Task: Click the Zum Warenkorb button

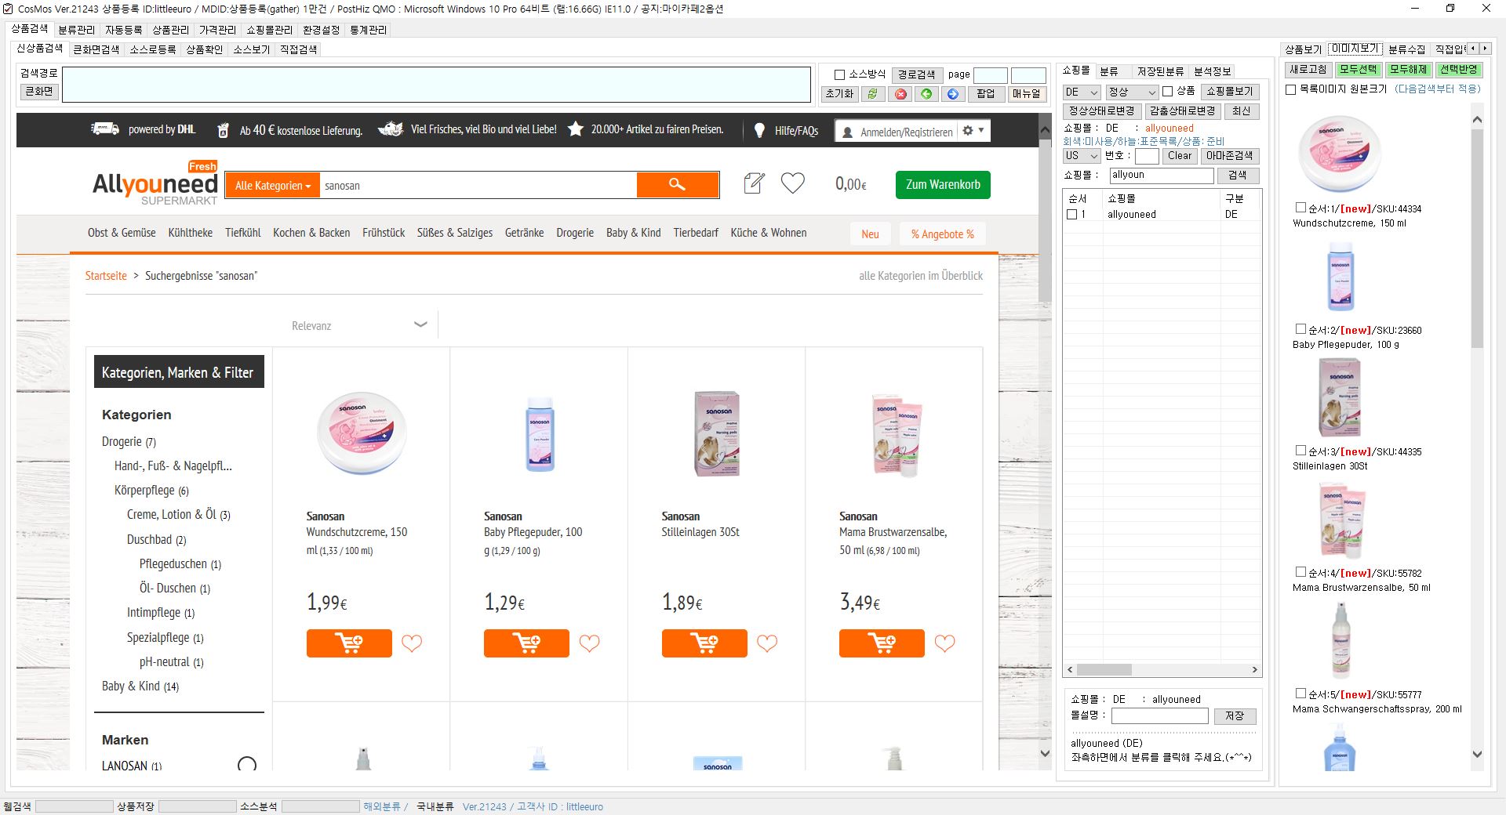Action: [x=942, y=185]
